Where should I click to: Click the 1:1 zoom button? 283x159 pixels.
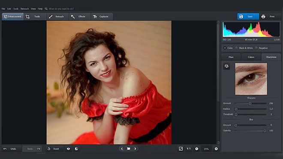tap(189, 149)
